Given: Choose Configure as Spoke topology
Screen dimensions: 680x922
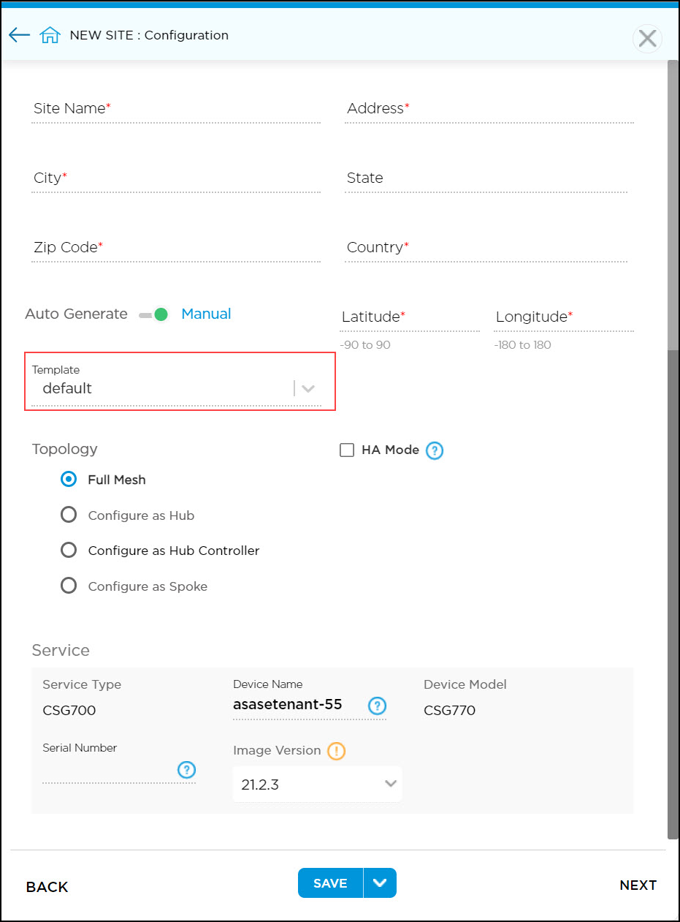Looking at the screenshot, I should point(68,585).
